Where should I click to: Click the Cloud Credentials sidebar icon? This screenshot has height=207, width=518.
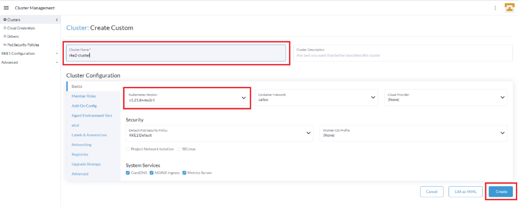pos(5,28)
